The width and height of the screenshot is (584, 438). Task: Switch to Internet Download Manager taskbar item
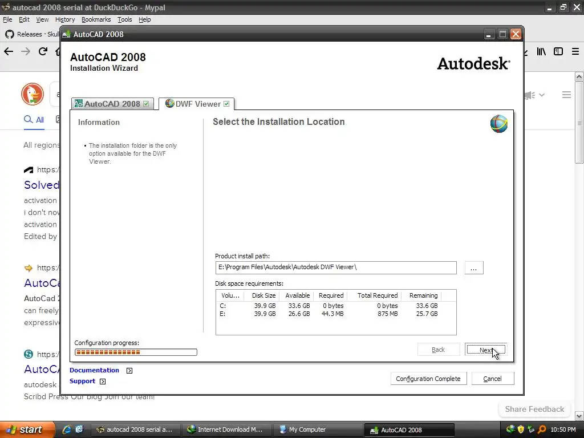click(226, 429)
